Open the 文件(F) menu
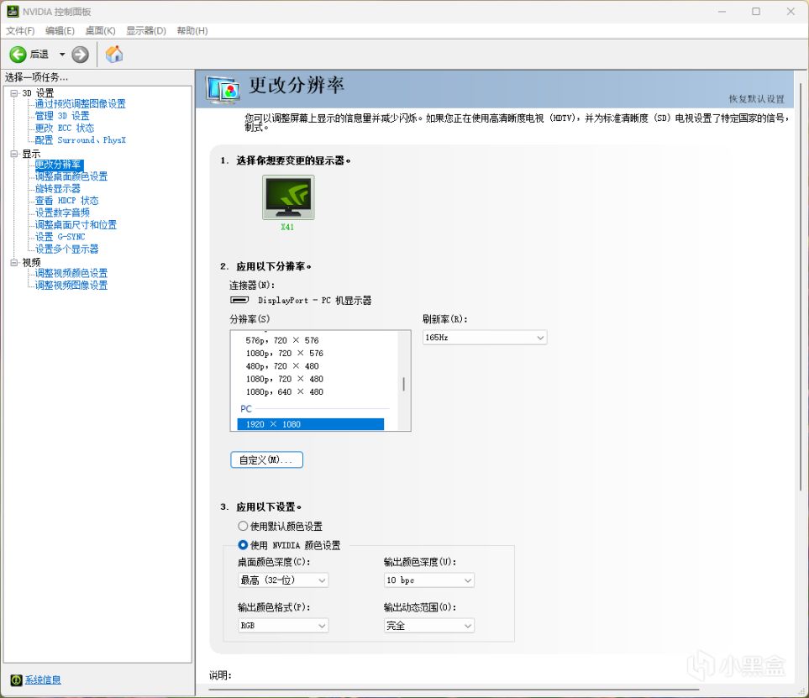The height and width of the screenshot is (698, 809). tap(20, 31)
